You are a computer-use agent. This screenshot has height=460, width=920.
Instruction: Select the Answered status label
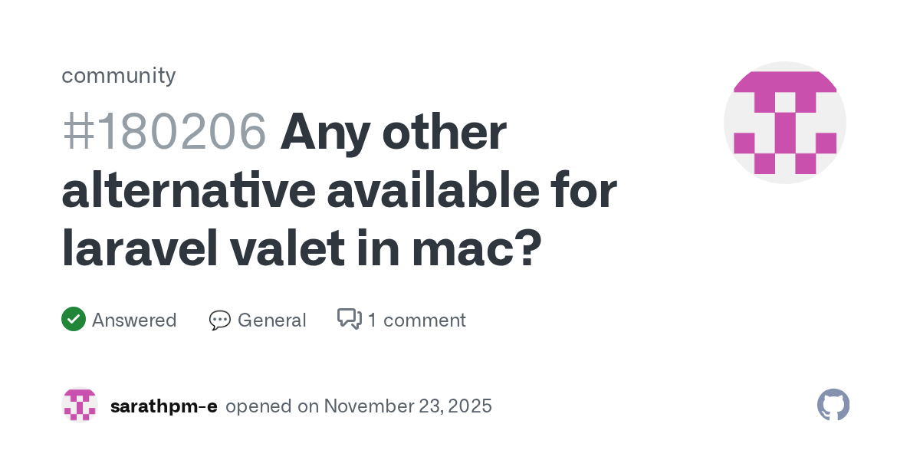click(134, 320)
